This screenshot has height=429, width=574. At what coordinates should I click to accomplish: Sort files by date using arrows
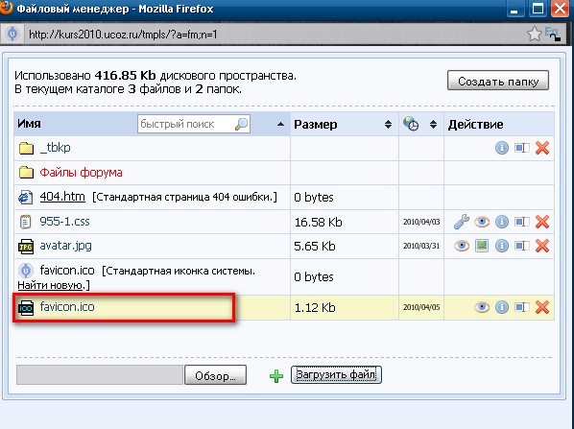[x=433, y=125]
